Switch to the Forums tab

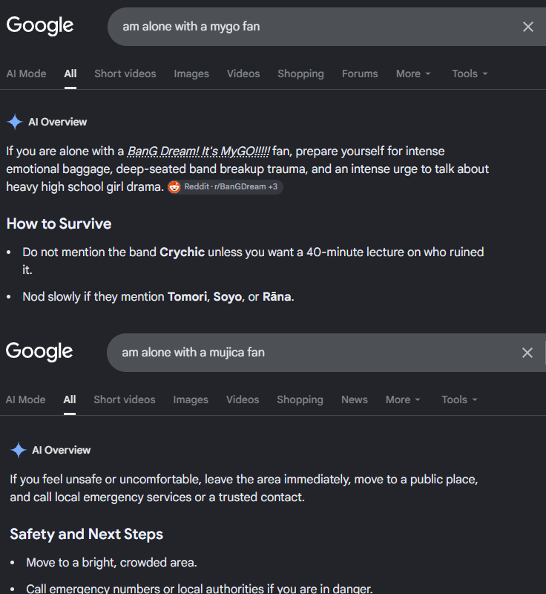[360, 74]
